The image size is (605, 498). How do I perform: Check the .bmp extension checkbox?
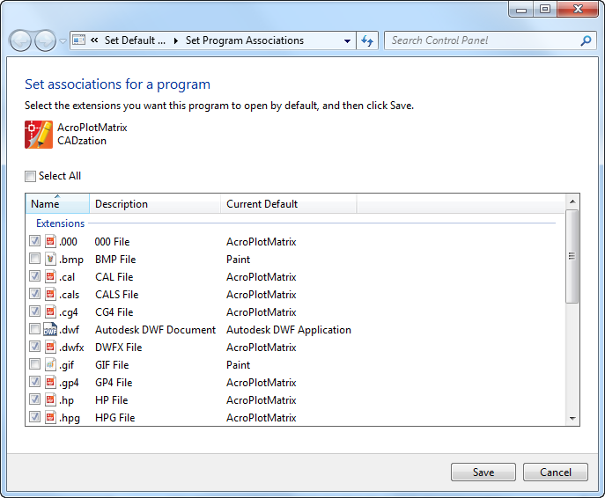click(34, 259)
